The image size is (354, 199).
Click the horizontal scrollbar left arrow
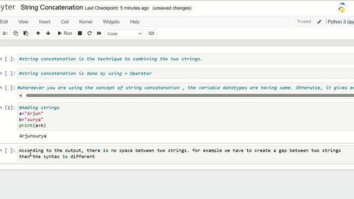pos(20,96)
